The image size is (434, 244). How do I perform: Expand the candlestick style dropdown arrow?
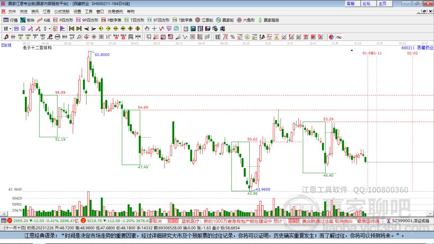(x=49, y=29)
